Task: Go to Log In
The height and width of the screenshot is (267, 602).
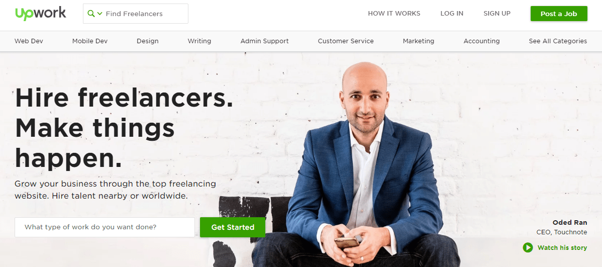Action: [x=452, y=14]
